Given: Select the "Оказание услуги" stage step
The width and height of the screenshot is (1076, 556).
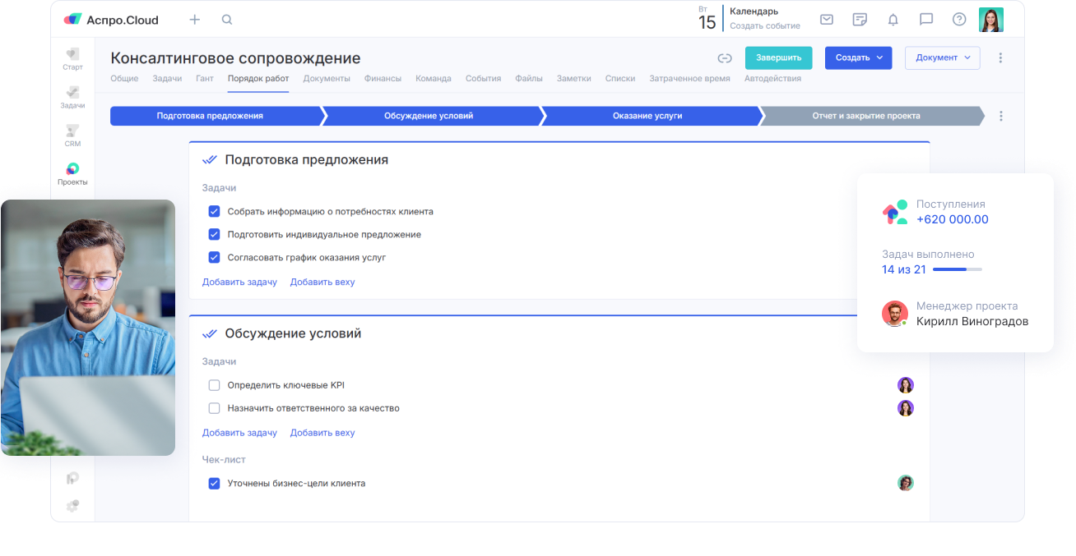Looking at the screenshot, I should tap(647, 117).
